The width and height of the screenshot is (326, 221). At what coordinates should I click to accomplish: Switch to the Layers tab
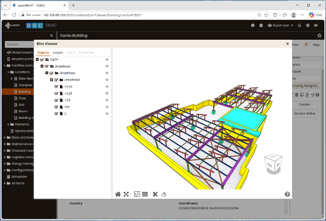58,53
